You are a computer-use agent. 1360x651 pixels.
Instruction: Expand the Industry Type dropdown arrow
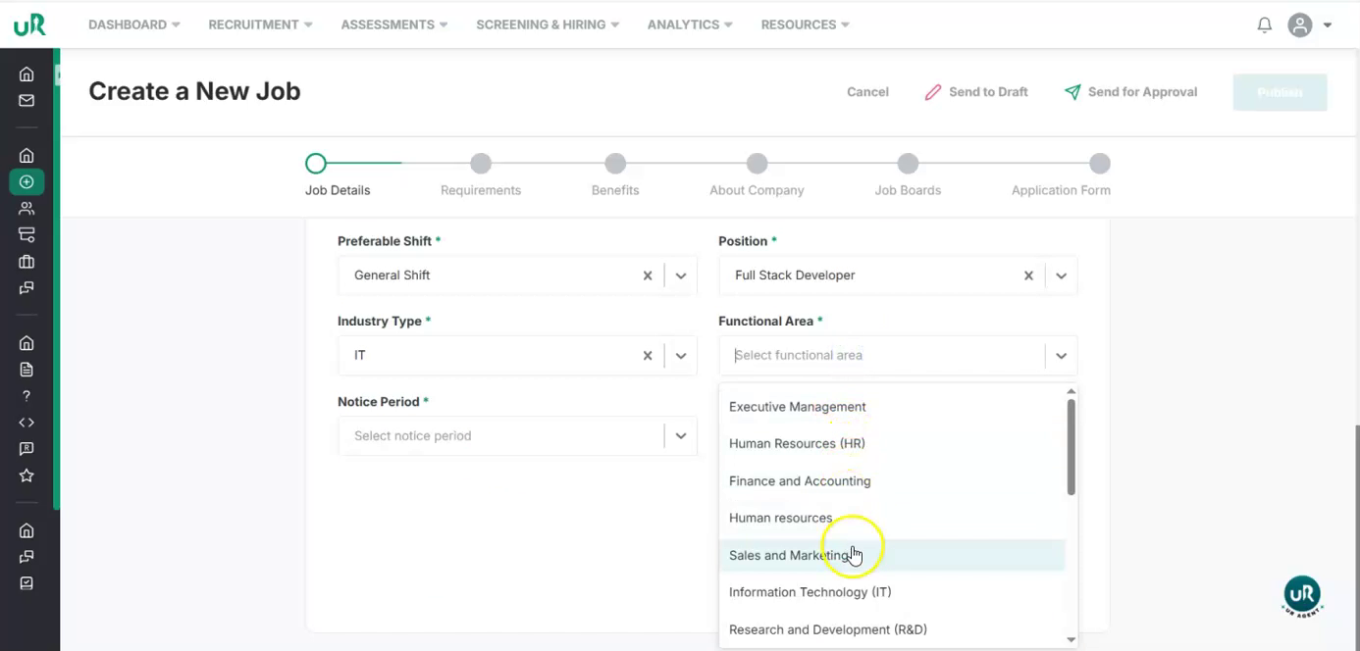[x=681, y=356]
